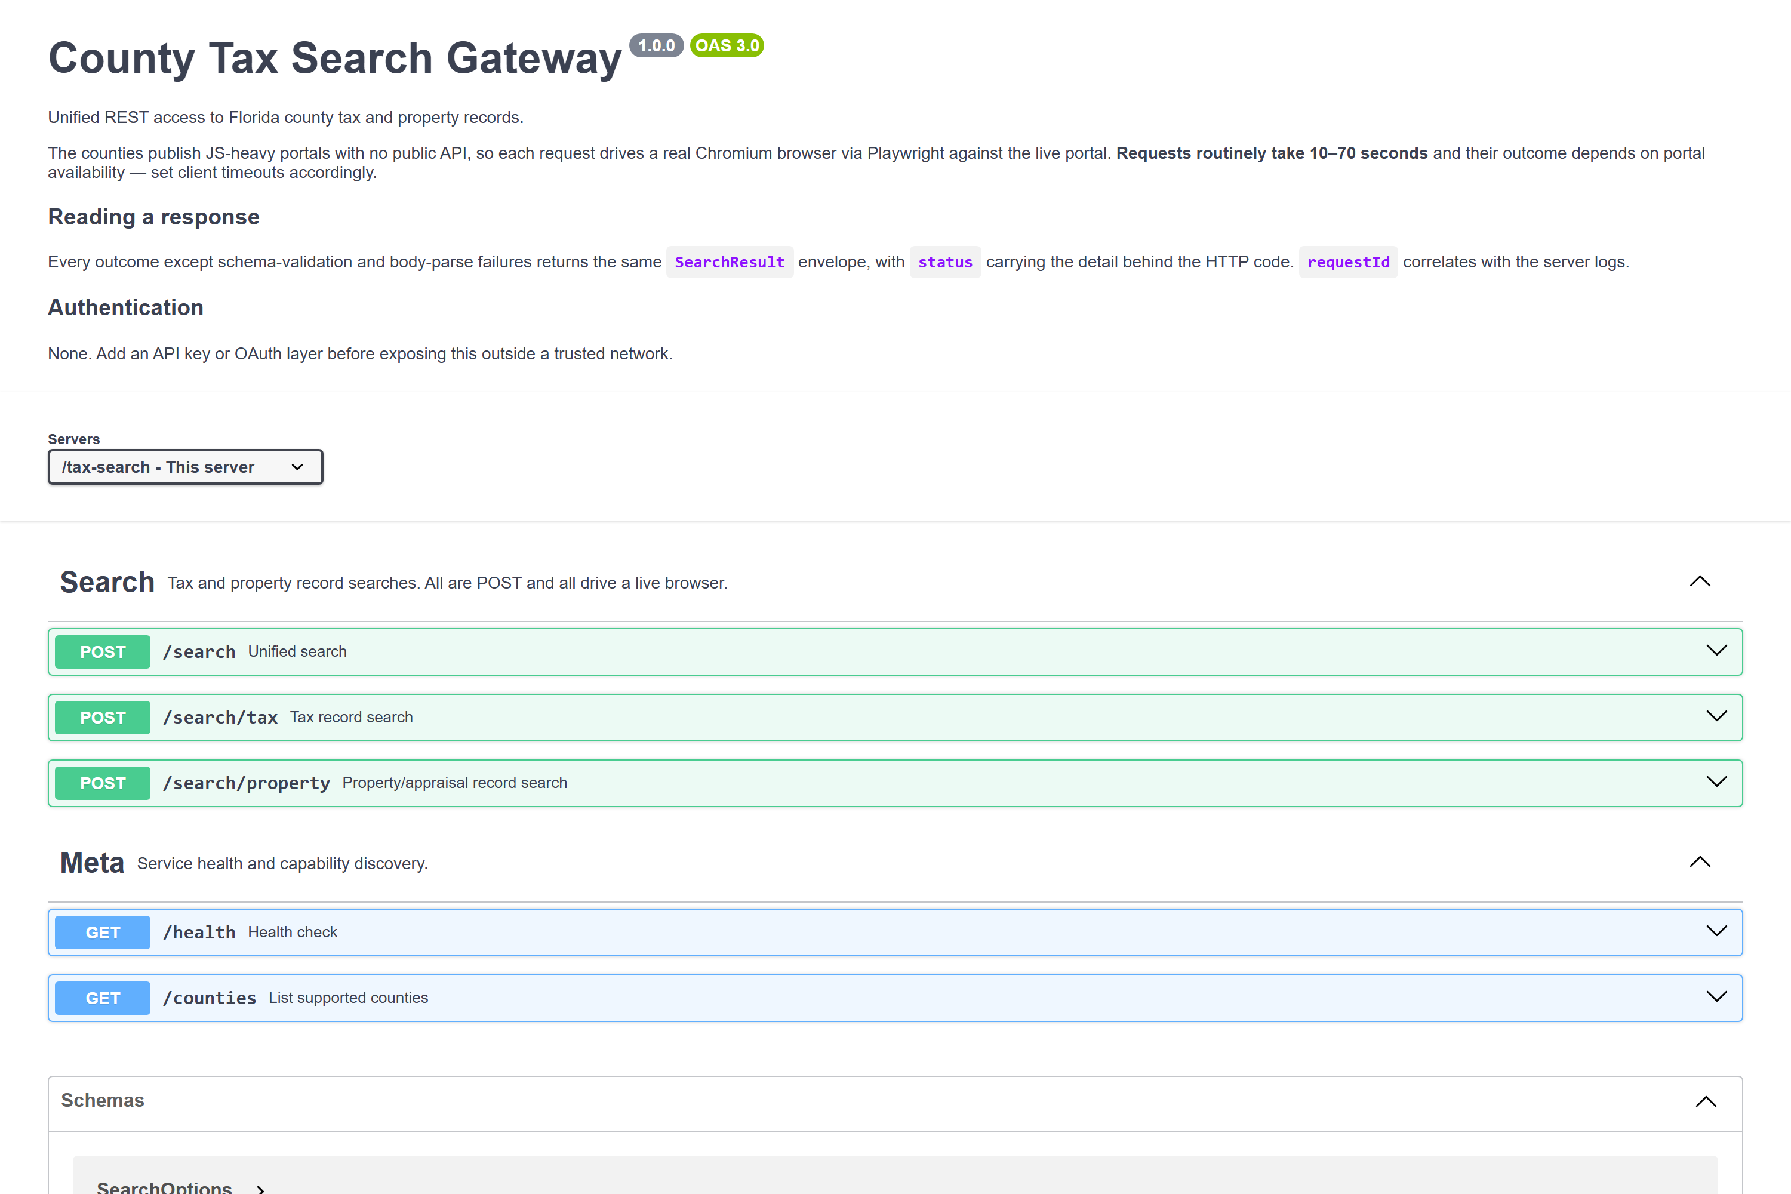Expand the GET /counties row arrow
Viewport: 1791px width, 1194px height.
[x=1716, y=997]
